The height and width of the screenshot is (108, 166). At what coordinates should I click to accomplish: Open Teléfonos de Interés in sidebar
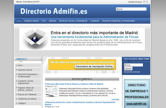click(28, 99)
